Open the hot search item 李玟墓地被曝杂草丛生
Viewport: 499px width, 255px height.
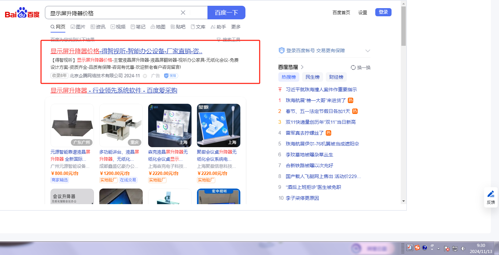pos(310,155)
